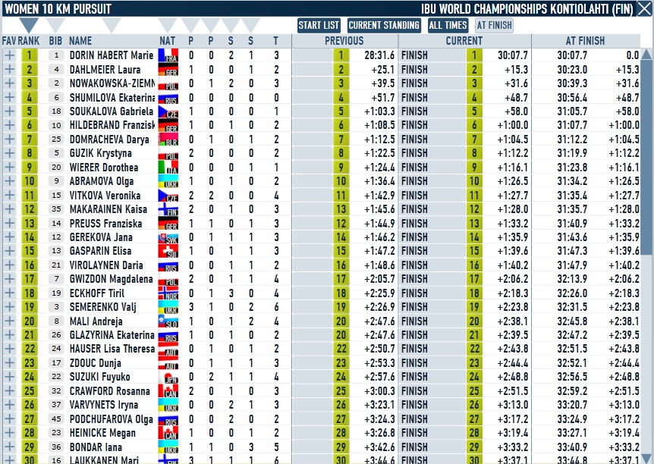Open Nowakowska-Ziemniak athlete name
Viewport: 654px width, 464px height.
click(112, 83)
